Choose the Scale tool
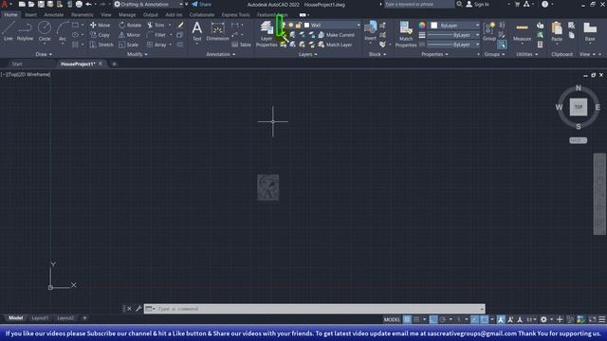Screen dimensions: 607x341 pos(129,45)
